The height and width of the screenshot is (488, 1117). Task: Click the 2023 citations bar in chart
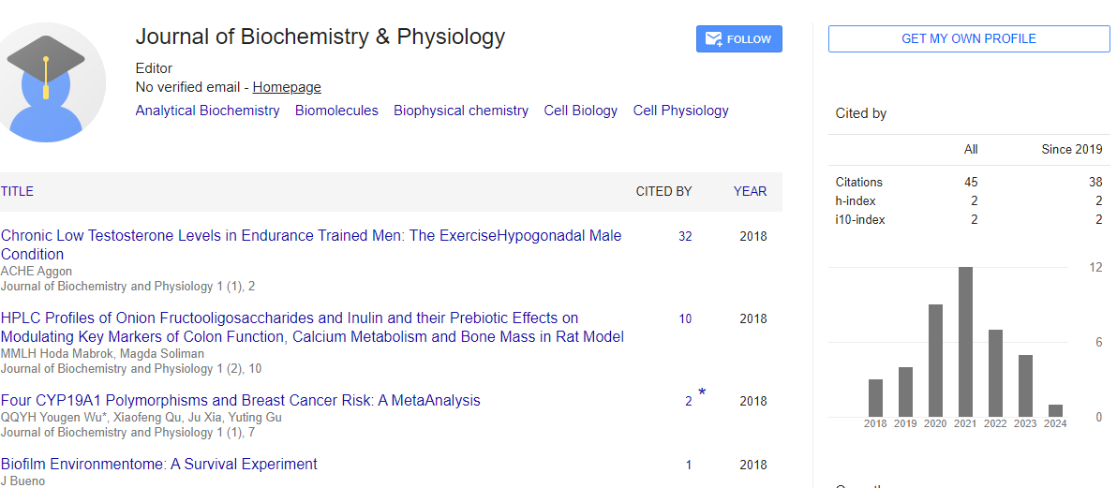(1025, 385)
